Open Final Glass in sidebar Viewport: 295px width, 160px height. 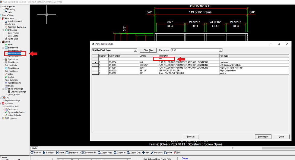tap(13, 68)
